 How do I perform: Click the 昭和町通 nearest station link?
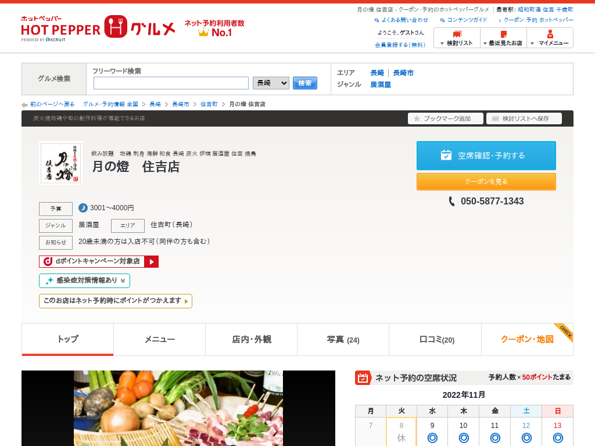coord(529,9)
